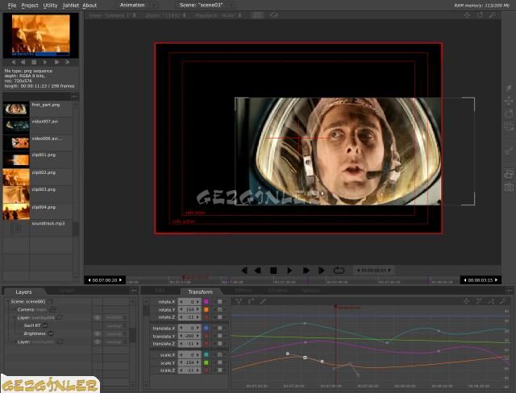The width and height of the screenshot is (516, 393).
Task: Open the viewport Zoom percentage dropdown
Action: [165, 15]
